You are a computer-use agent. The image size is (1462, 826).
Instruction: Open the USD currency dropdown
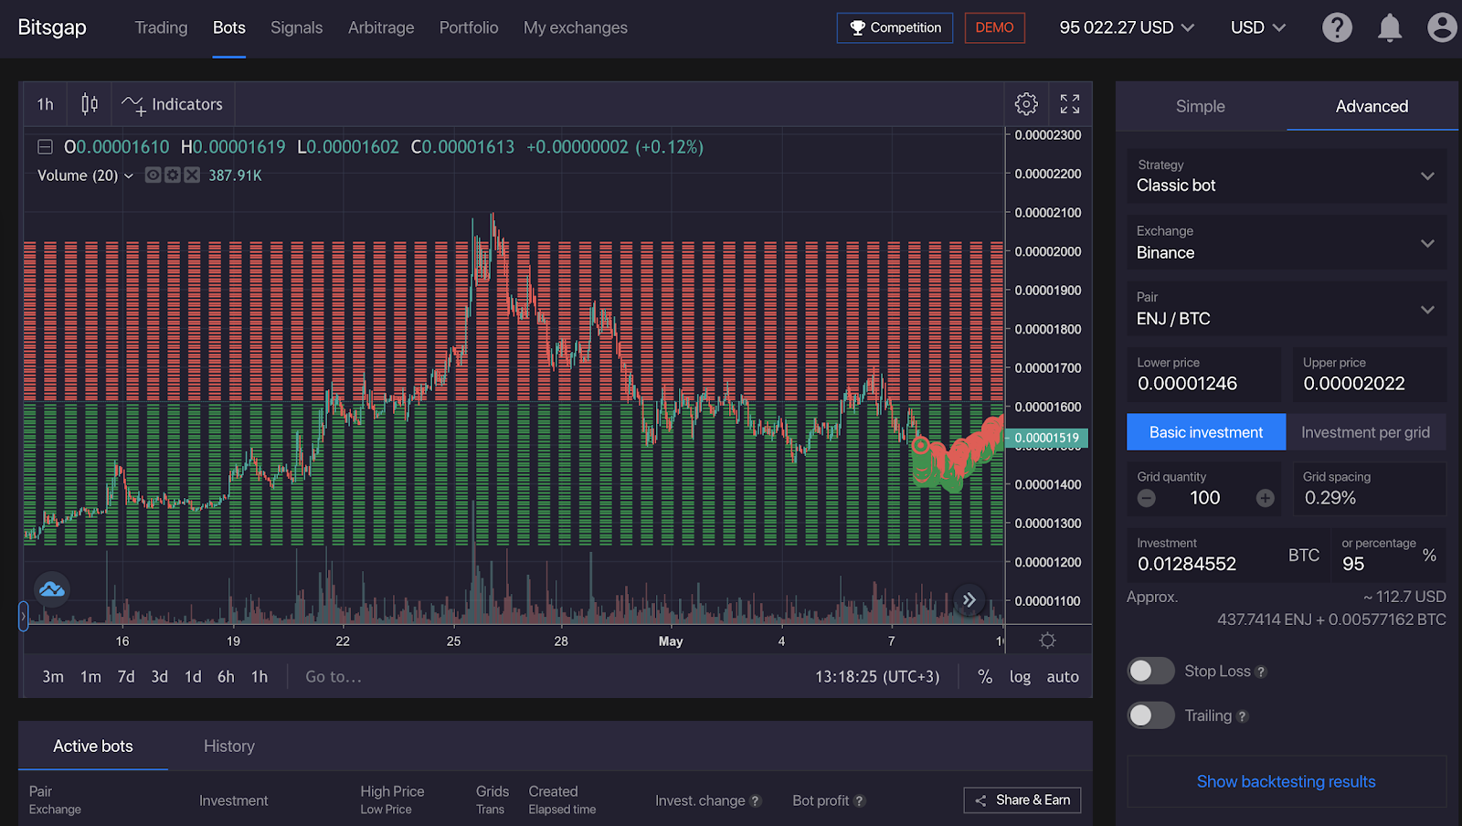1258,27
